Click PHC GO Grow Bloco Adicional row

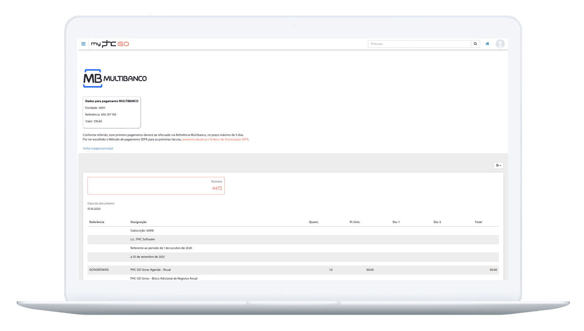point(293,278)
